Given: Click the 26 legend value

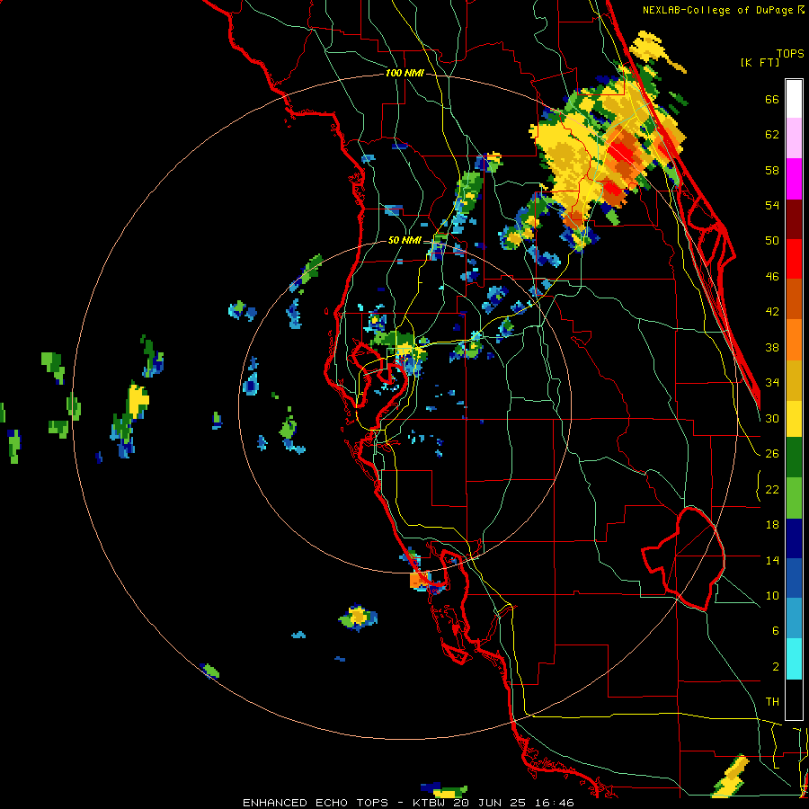Looking at the screenshot, I should coord(772,454).
